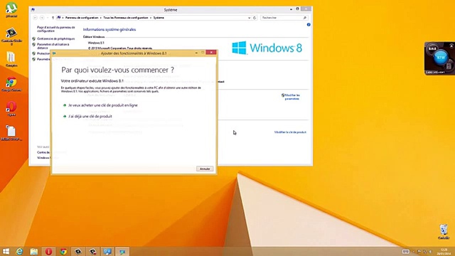The height and width of the screenshot is (256, 455).
Task: Click the search magnifier icon in Système window
Action: (305, 17)
